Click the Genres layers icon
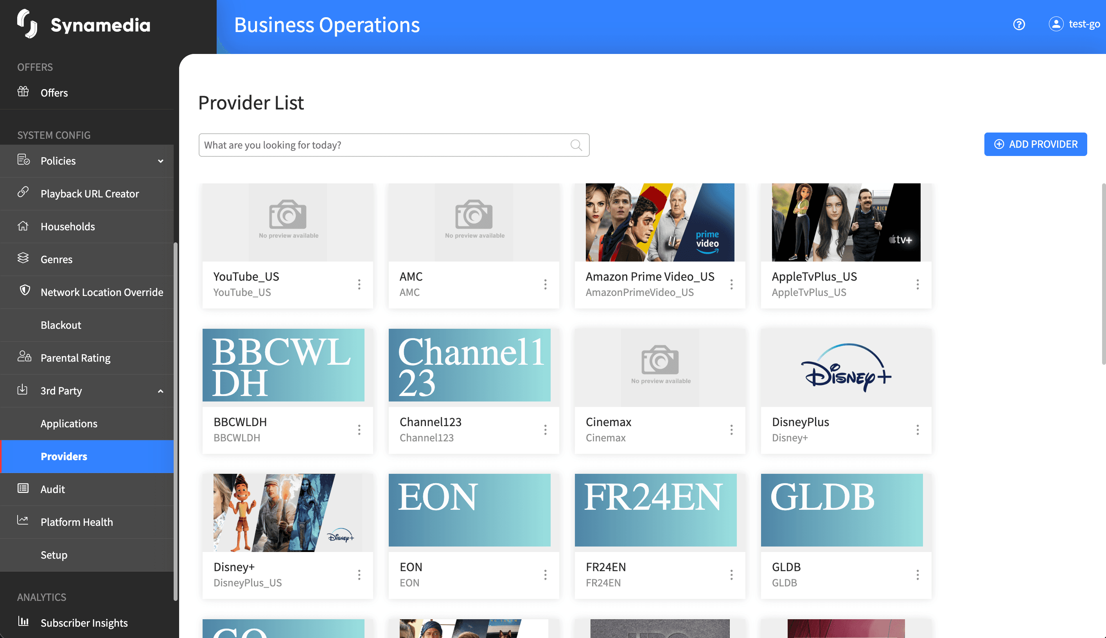 [23, 258]
